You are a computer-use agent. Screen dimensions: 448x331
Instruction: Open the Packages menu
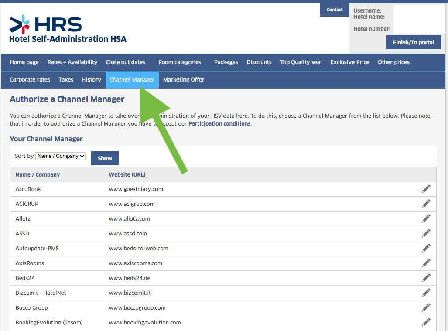tap(226, 62)
